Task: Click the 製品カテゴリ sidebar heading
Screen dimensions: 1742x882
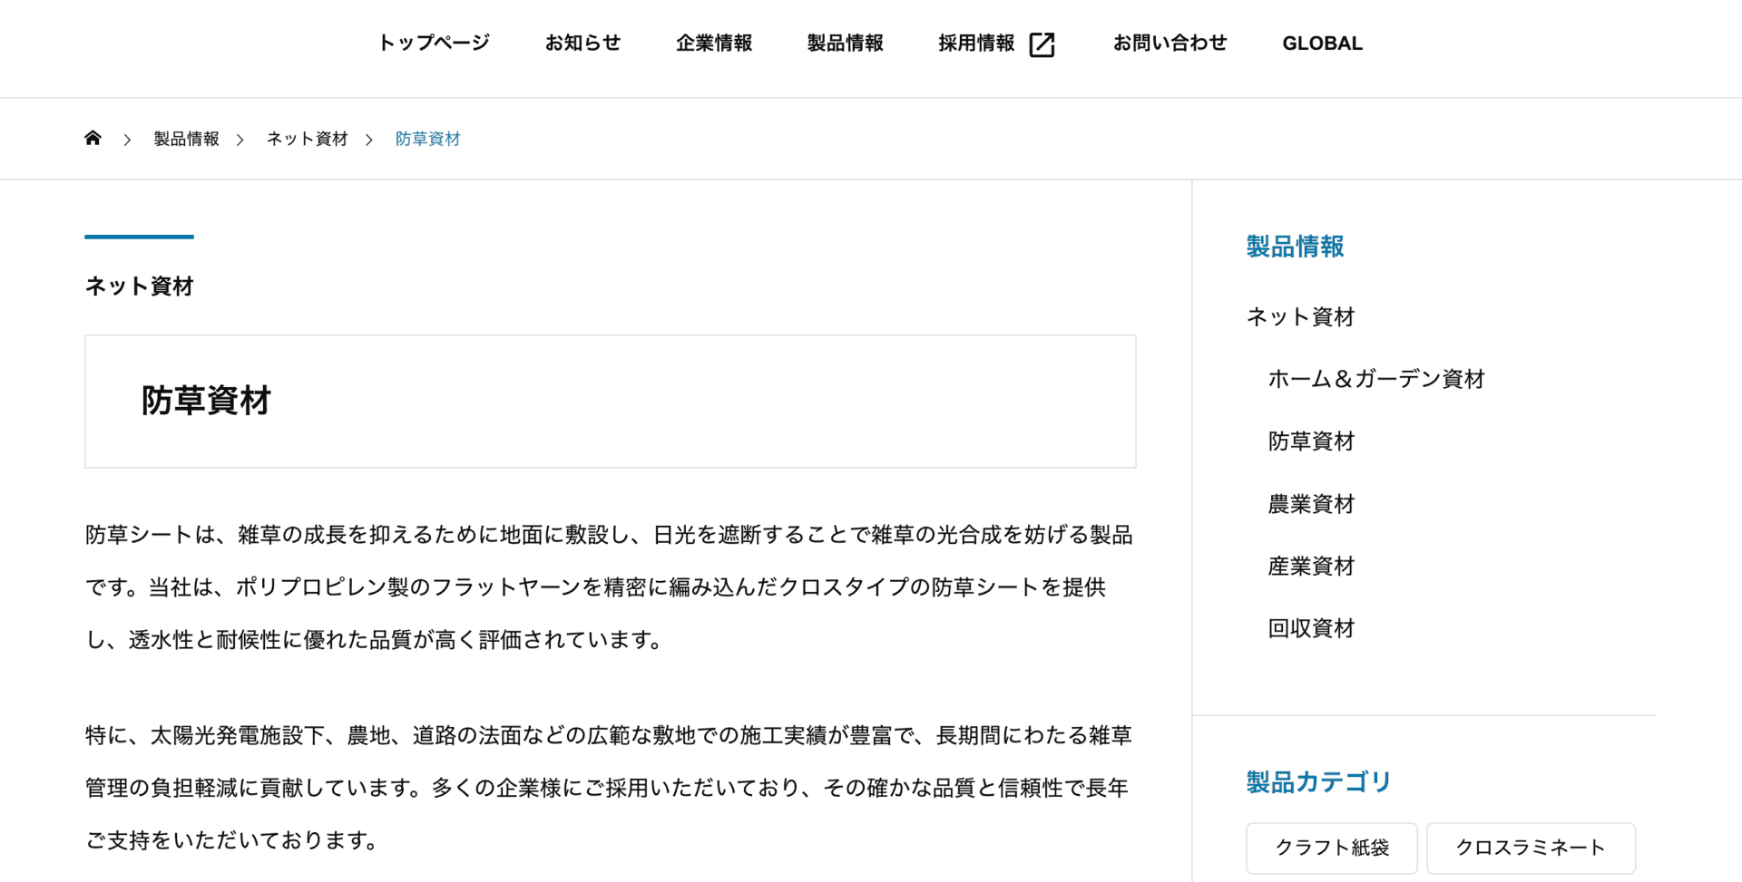Action: click(1318, 781)
